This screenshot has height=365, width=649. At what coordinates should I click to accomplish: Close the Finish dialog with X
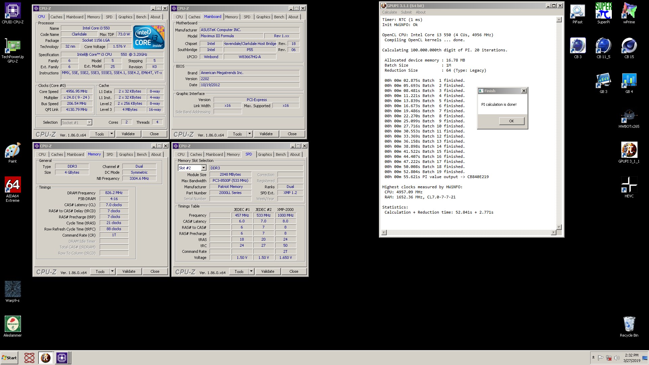[x=524, y=91]
